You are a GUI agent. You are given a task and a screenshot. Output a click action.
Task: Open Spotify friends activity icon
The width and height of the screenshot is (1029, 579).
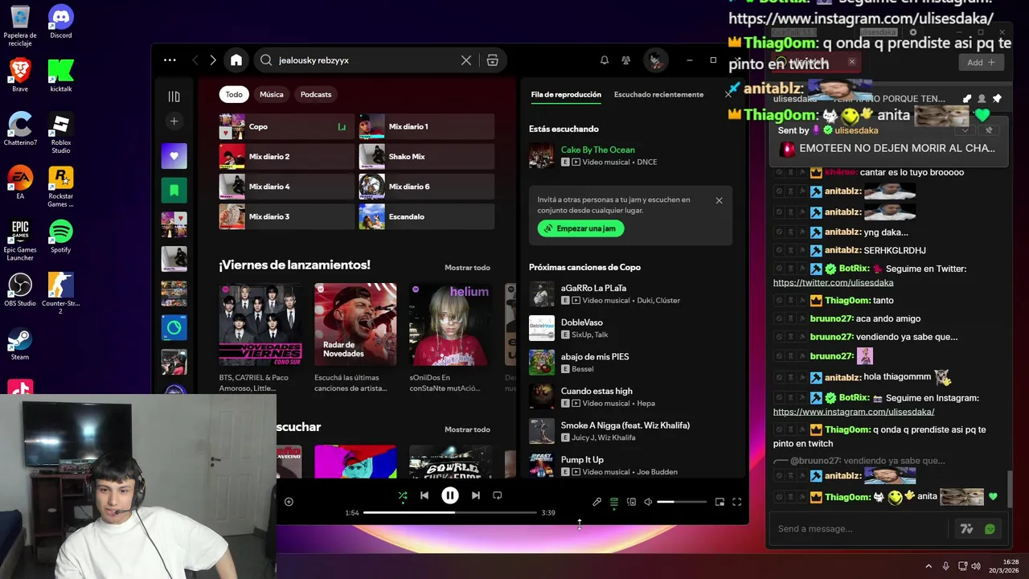tap(626, 60)
